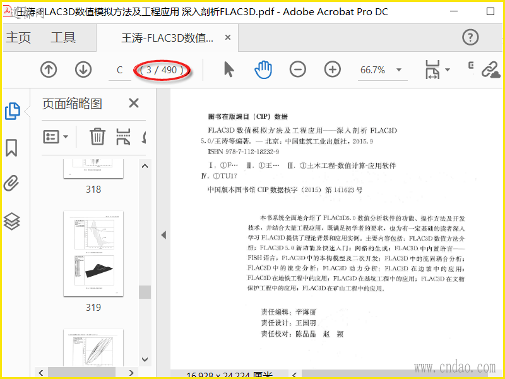Open the Layers panel icon
The height and width of the screenshot is (379, 505).
[x=11, y=222]
